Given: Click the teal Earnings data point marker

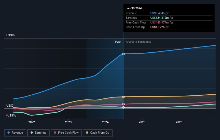Looking at the screenshot, I should (x=124, y=107).
